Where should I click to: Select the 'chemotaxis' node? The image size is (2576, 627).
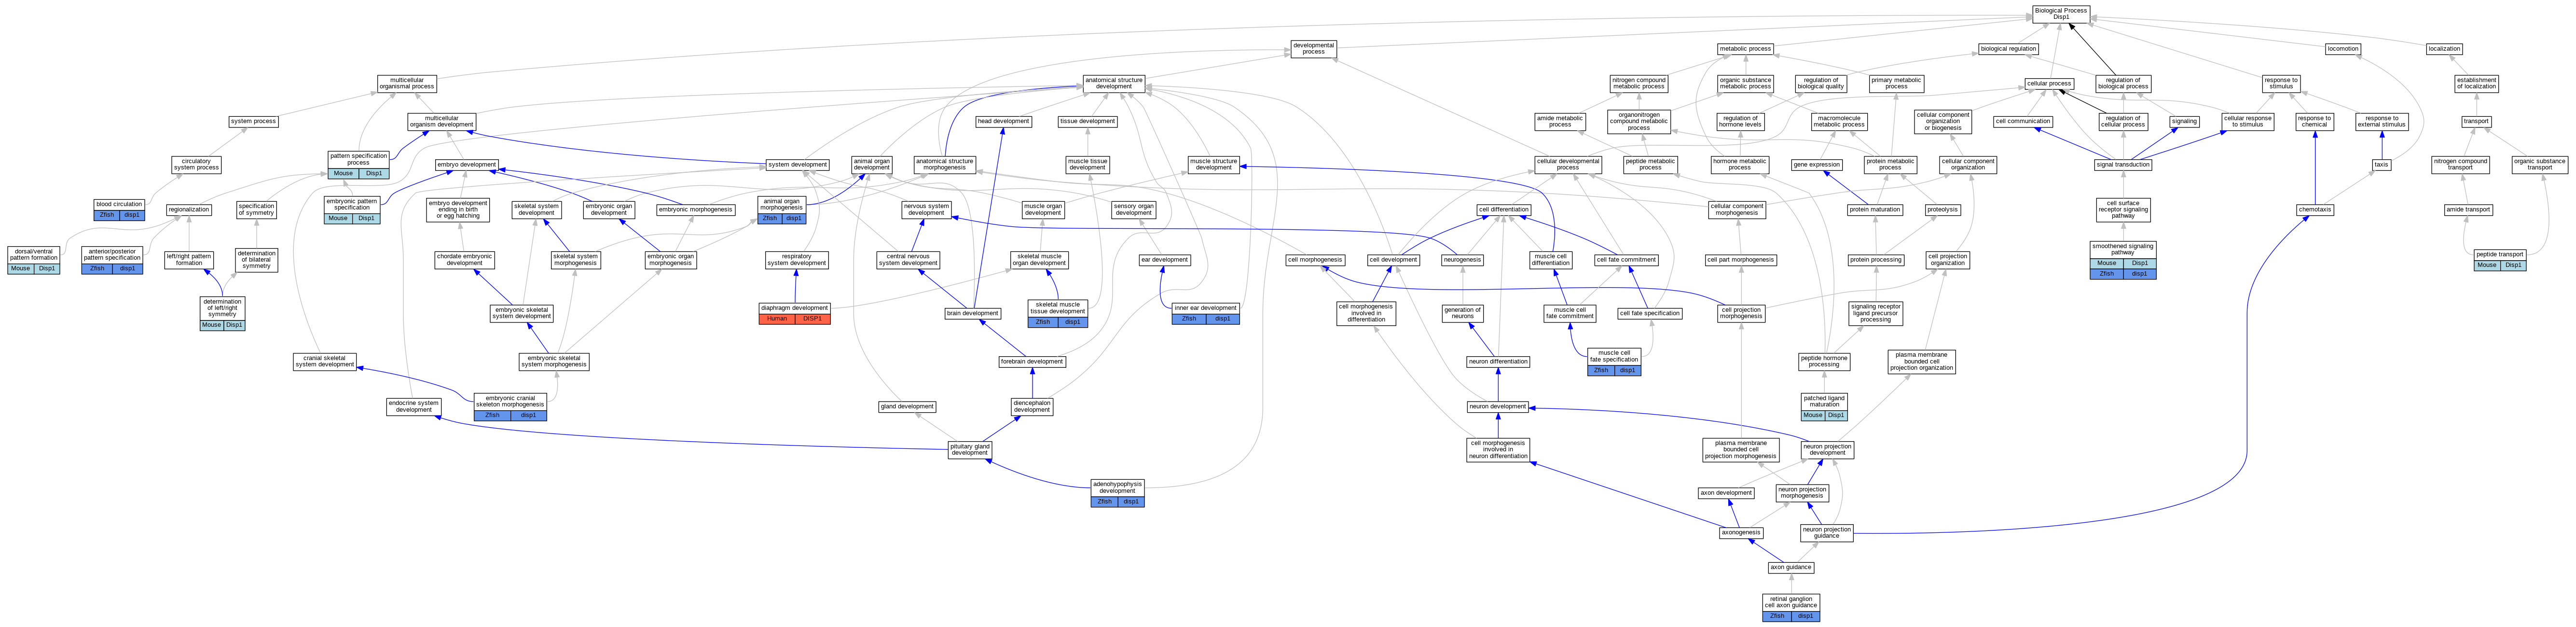pos(2314,209)
